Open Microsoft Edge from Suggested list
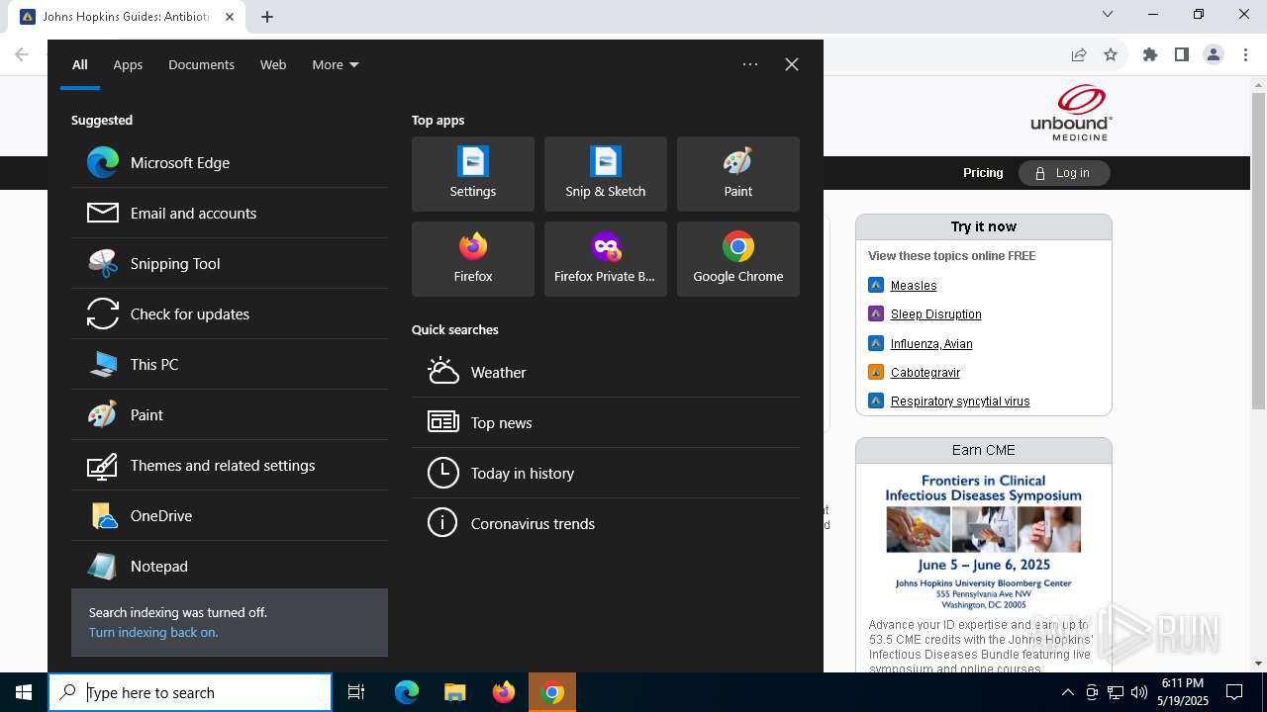This screenshot has width=1267, height=712. tap(230, 162)
